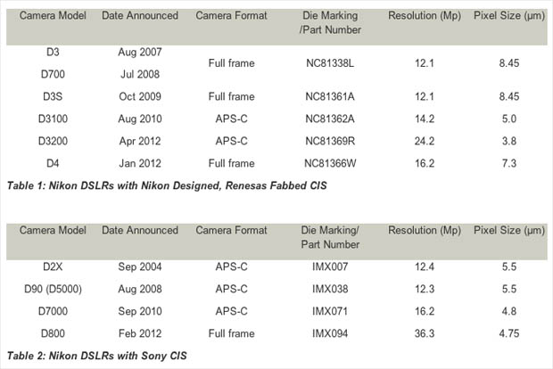Select the D3100 camera entry
The height and width of the screenshot is (369, 553).
[x=53, y=119]
